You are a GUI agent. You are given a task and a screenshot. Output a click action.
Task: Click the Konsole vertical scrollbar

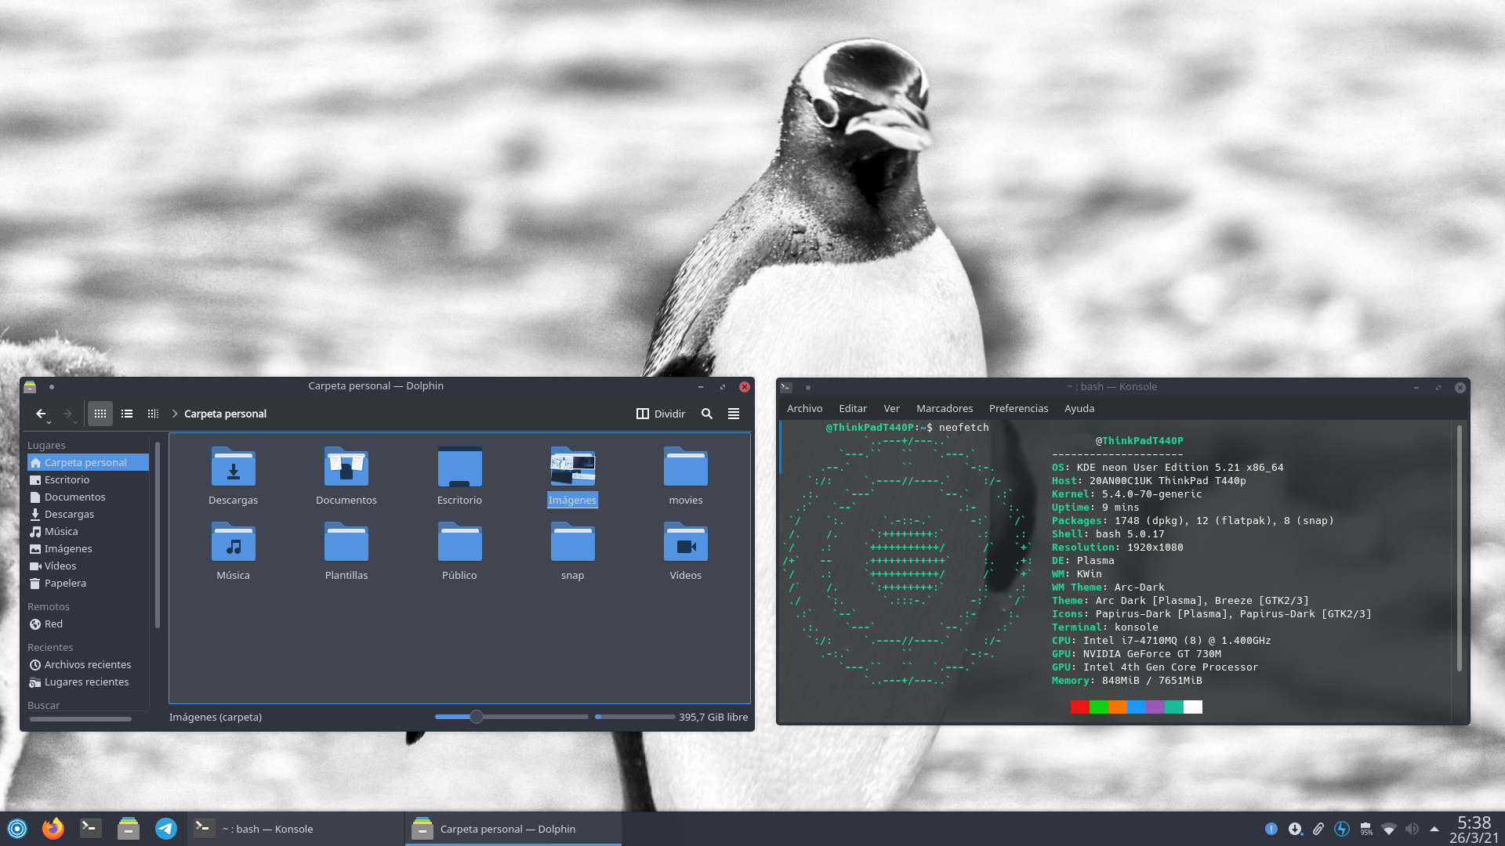pyautogui.click(x=1459, y=548)
